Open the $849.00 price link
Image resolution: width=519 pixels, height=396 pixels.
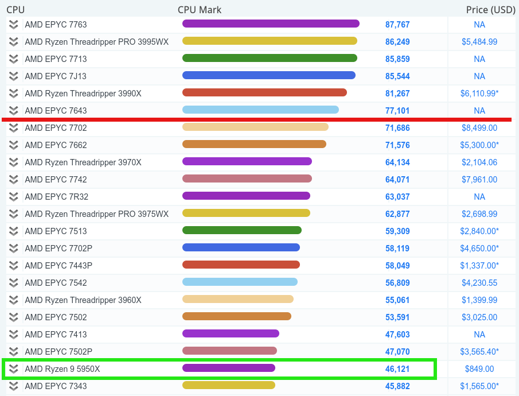(x=479, y=369)
